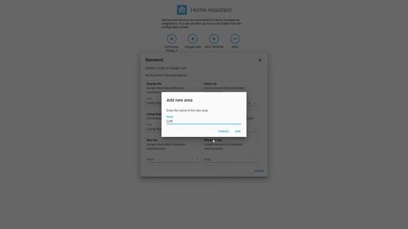Click 'Enter the name of the new area' text
This screenshot has width=408, height=229.
point(187,110)
